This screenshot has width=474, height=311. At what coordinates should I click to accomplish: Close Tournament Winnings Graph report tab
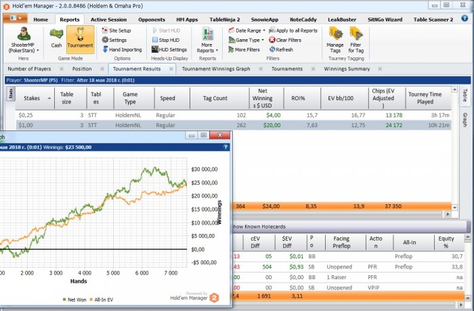[x=261, y=69]
